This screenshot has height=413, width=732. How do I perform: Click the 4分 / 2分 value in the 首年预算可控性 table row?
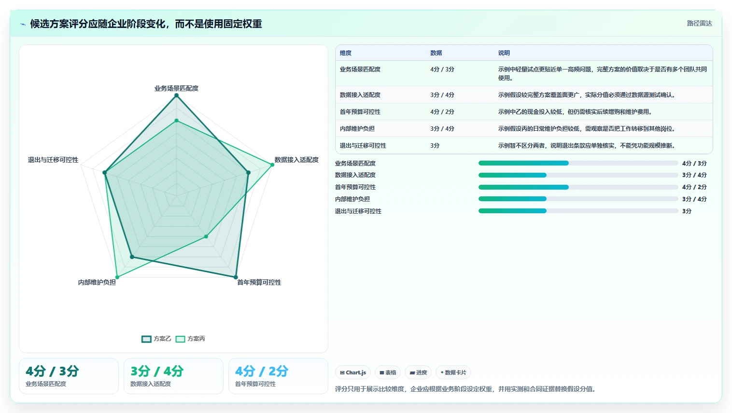click(x=442, y=112)
